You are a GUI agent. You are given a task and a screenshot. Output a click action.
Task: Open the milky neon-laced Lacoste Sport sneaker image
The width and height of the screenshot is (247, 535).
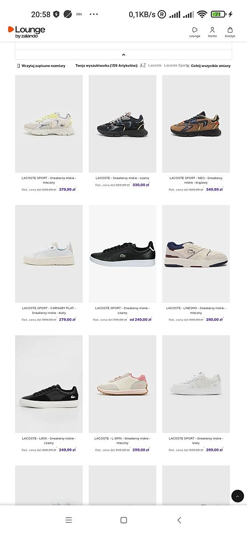coord(49,123)
